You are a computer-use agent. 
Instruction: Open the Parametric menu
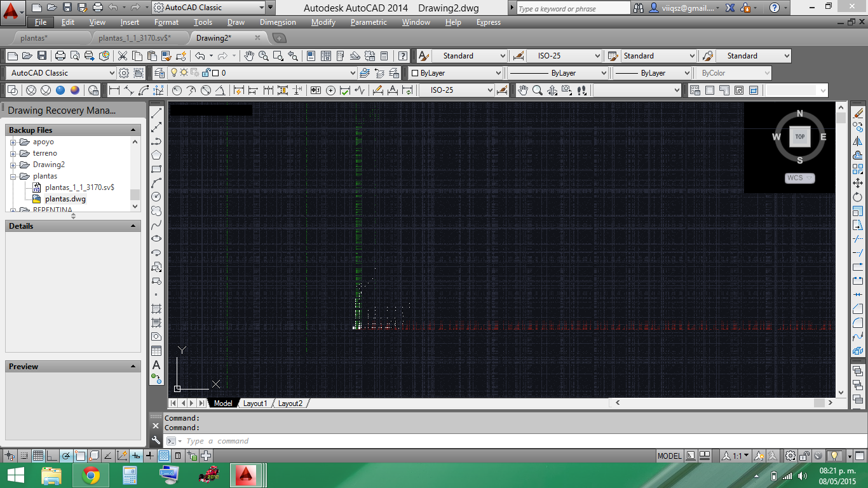[x=369, y=22]
